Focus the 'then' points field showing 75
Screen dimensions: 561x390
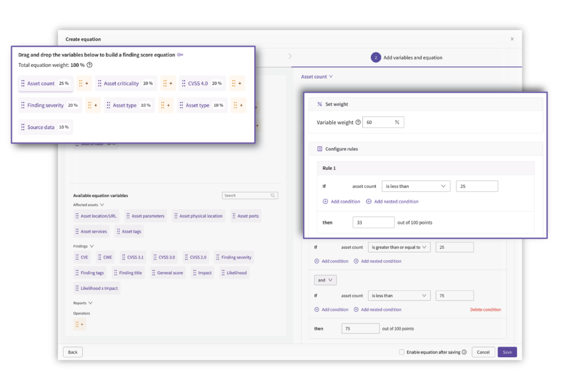pyautogui.click(x=360, y=329)
